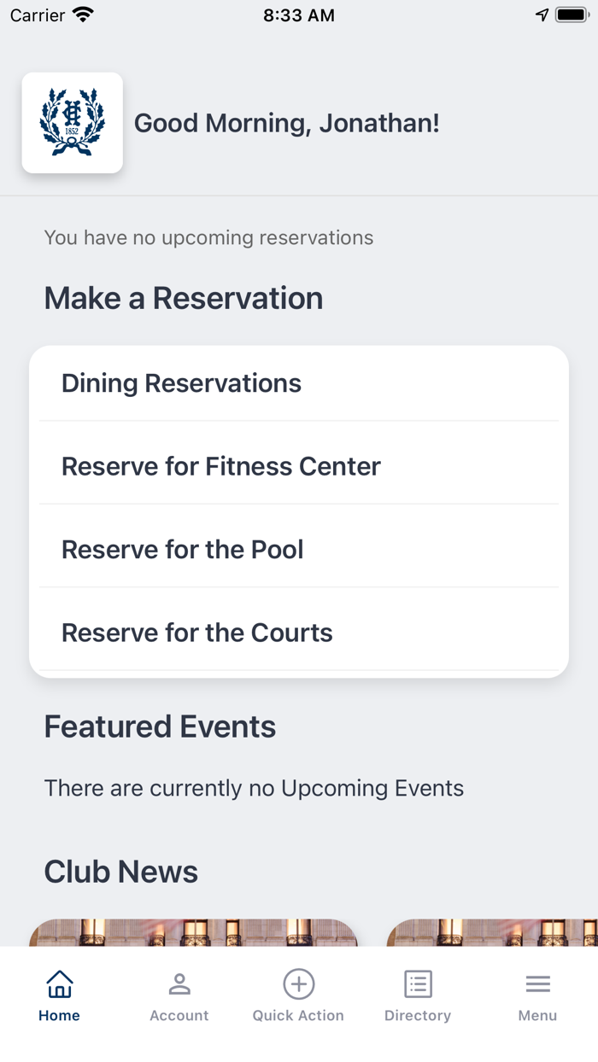This screenshot has height=1062, width=598.
Task: Tap the Account person icon
Action: click(x=179, y=984)
